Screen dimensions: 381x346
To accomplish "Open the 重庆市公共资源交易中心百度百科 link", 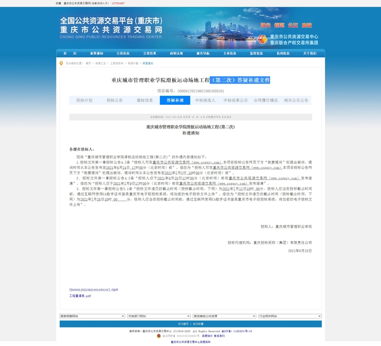I will pos(191,342).
